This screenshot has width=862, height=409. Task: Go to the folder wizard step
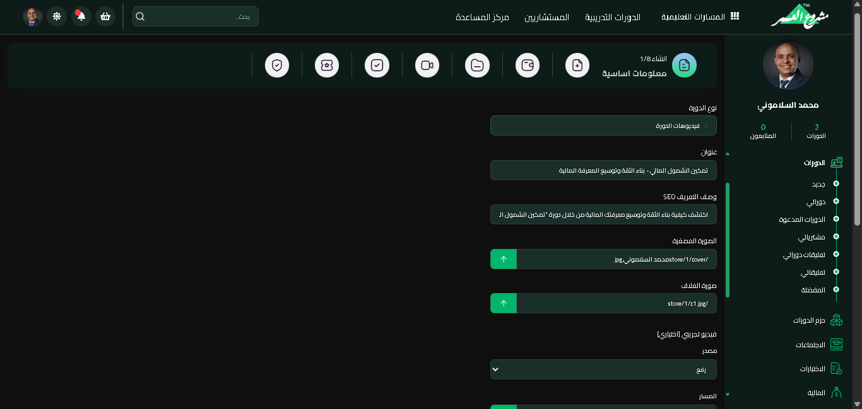pos(477,66)
